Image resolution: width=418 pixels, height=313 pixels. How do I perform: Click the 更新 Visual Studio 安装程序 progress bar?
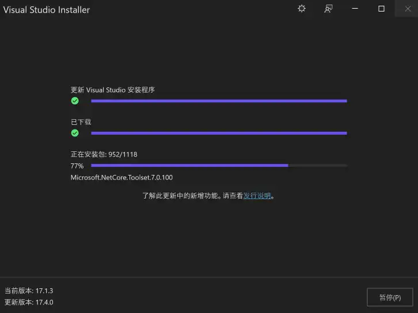219,101
